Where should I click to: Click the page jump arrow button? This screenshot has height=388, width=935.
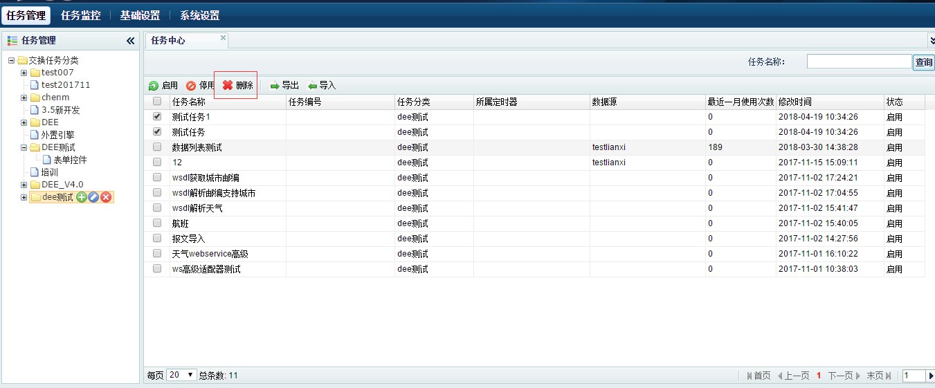point(931,376)
